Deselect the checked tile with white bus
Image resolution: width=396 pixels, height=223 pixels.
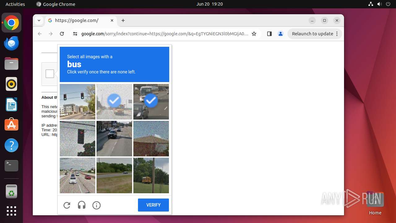tap(151, 102)
